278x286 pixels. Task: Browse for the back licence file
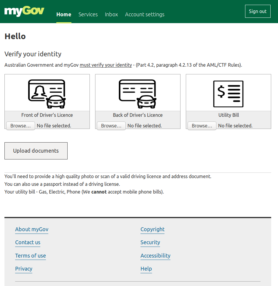[111, 126]
